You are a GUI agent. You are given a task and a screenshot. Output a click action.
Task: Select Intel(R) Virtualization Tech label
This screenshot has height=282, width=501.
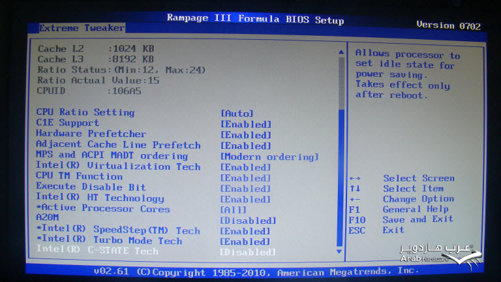(118, 166)
